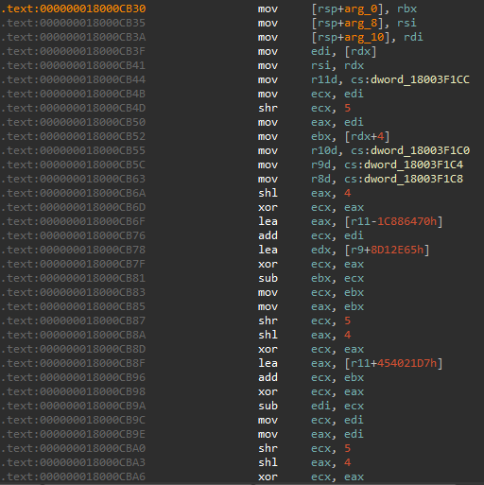This screenshot has height=485, width=484.
Task: Click address .text:000000018000CB30
Action: pyautogui.click(x=73, y=9)
